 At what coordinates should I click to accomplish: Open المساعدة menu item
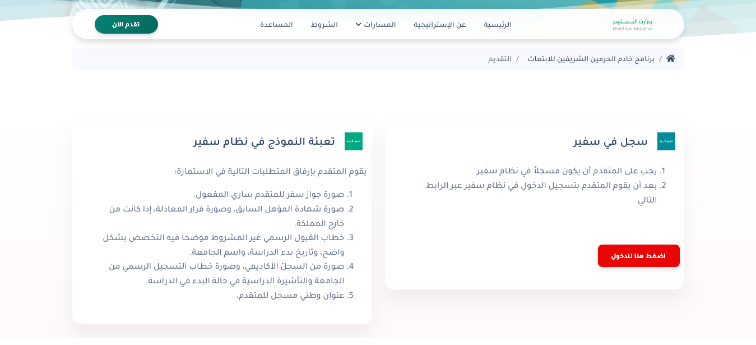coord(276,25)
